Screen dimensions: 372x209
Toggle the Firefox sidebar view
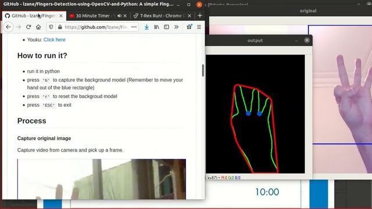point(167,27)
